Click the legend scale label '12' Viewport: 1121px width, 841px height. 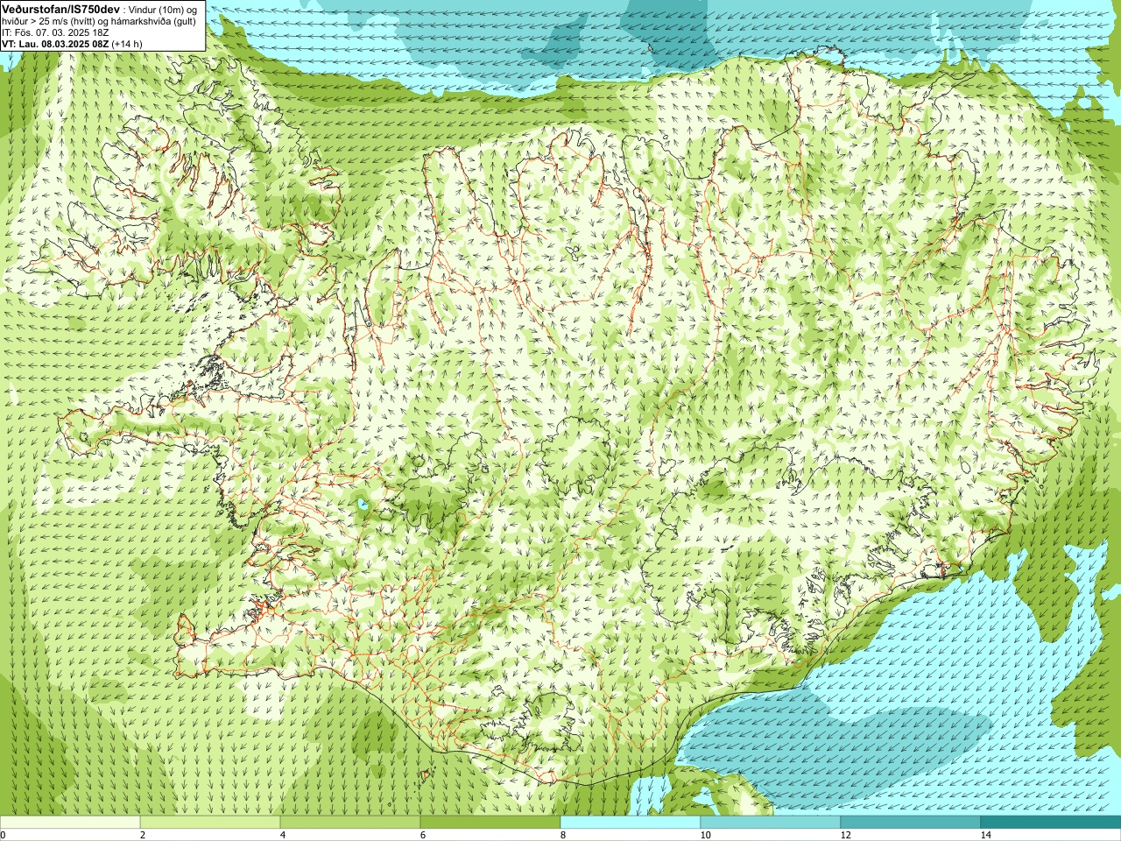click(845, 835)
